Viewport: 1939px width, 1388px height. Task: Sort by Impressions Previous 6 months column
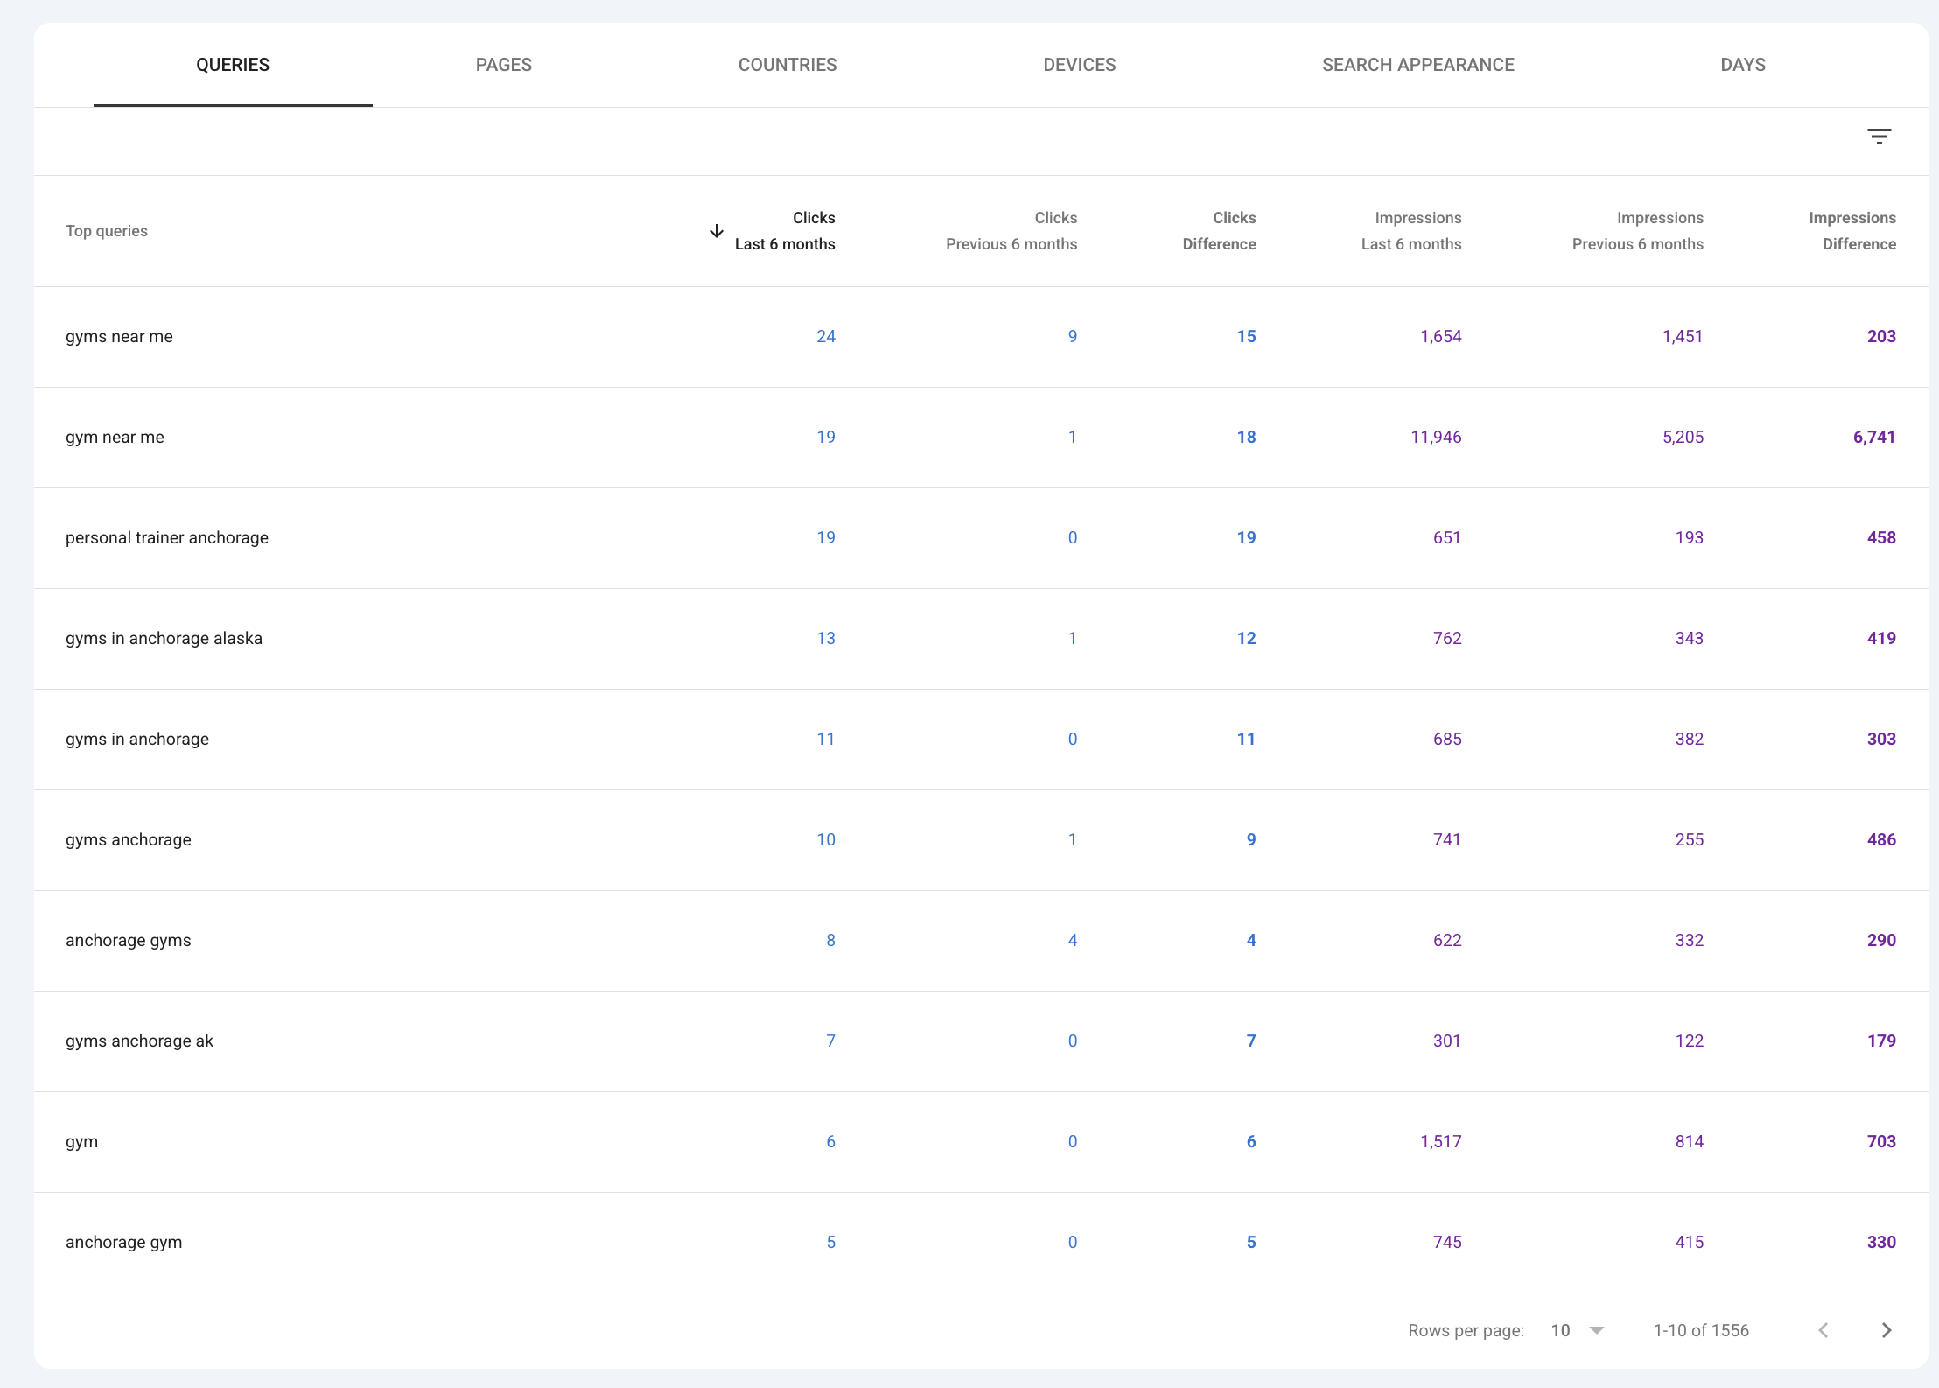(x=1638, y=231)
